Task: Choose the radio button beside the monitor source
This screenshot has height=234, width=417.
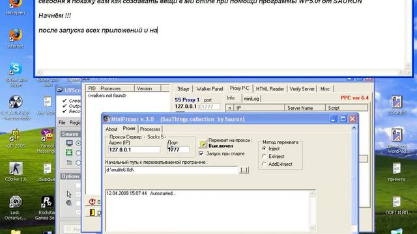Action: [78, 143]
